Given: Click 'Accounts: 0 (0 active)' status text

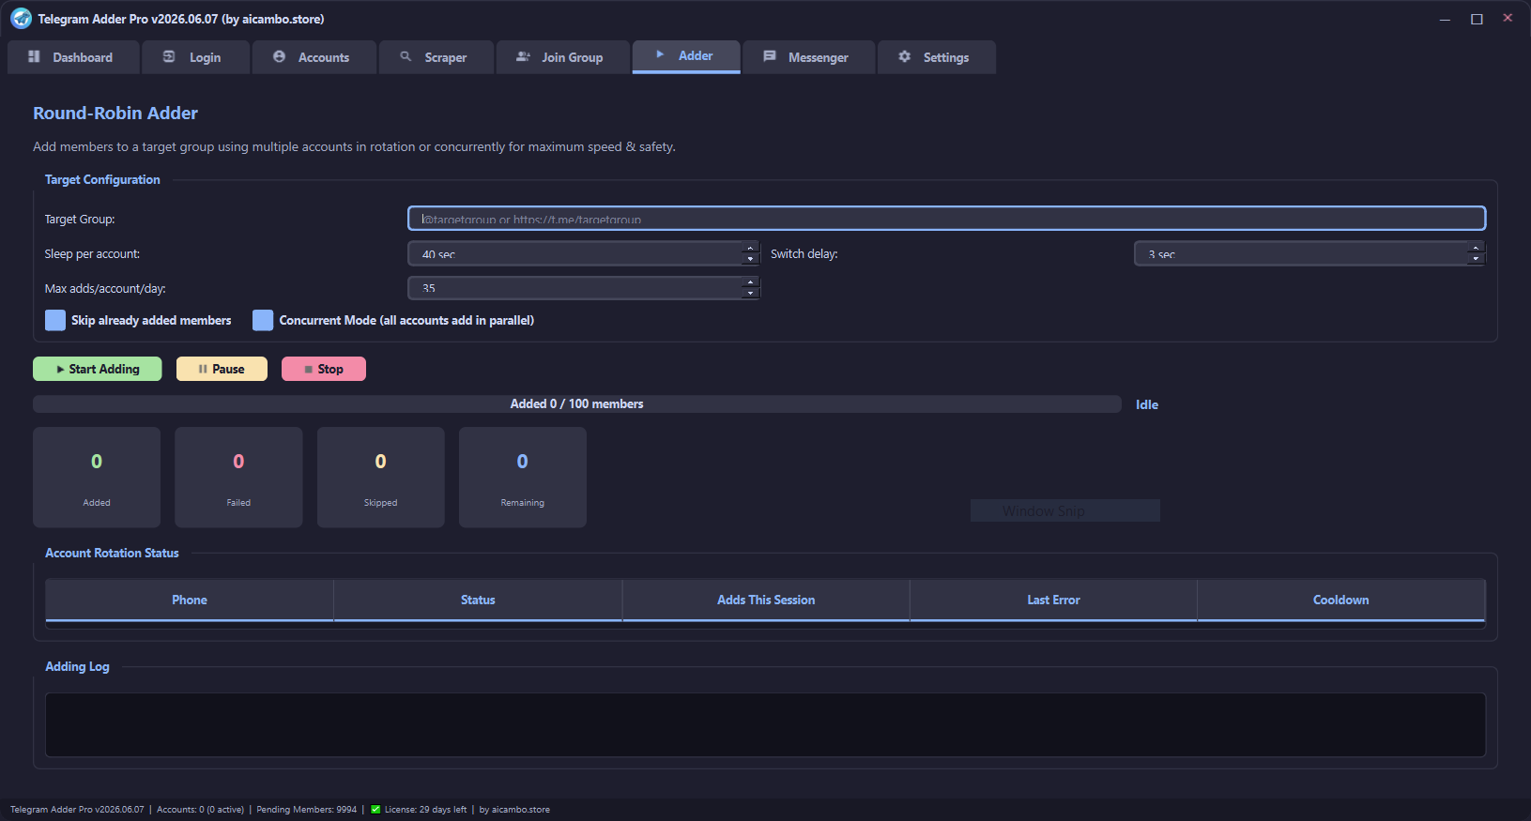Looking at the screenshot, I should (x=200, y=809).
